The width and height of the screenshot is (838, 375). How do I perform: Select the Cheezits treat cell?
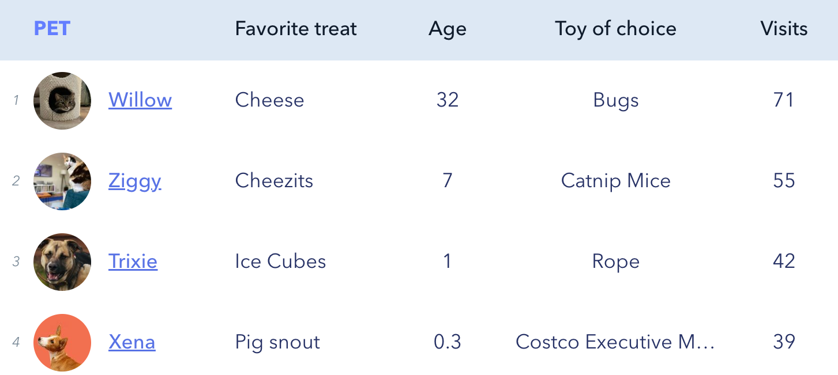pyautogui.click(x=274, y=181)
